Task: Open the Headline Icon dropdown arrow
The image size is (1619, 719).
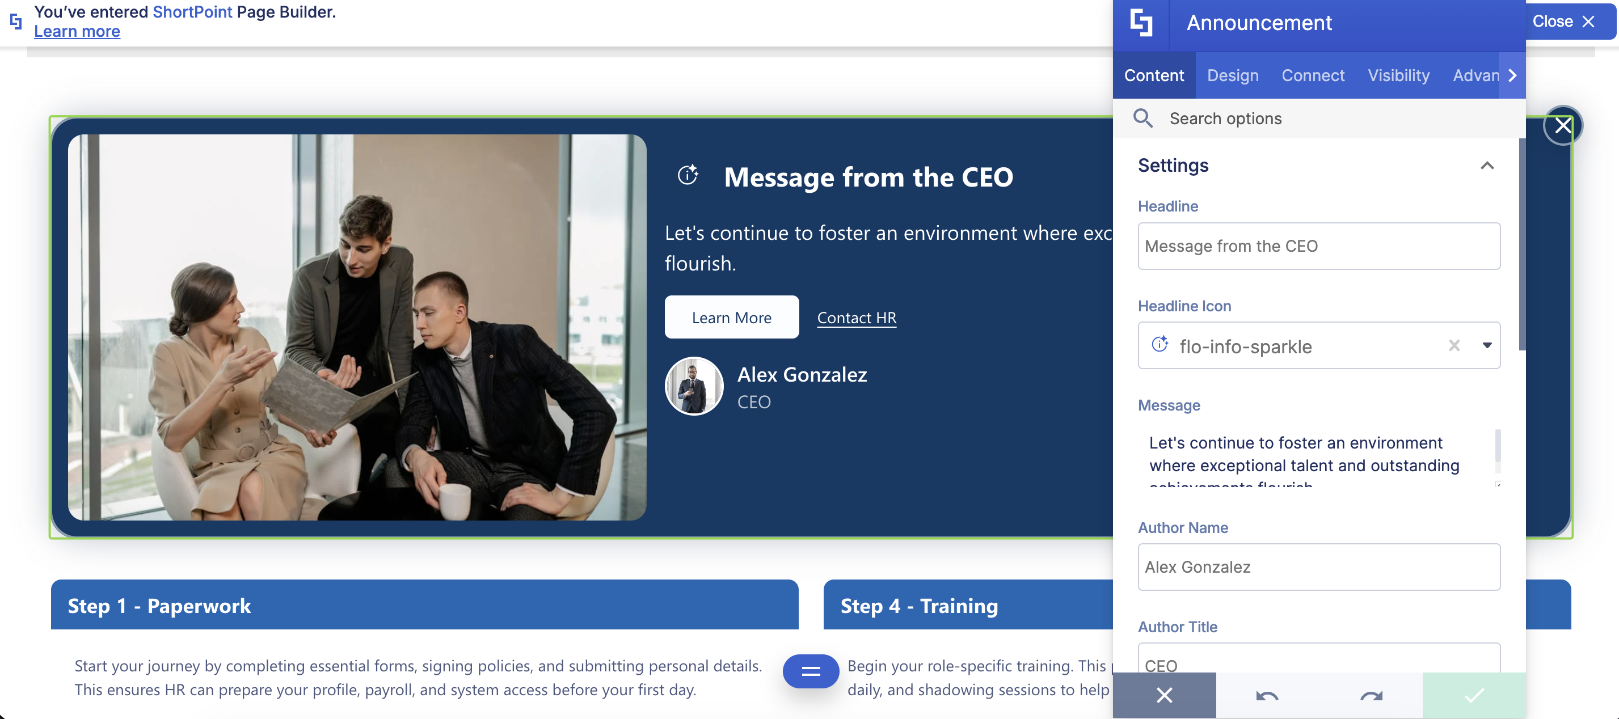Action: click(1486, 345)
